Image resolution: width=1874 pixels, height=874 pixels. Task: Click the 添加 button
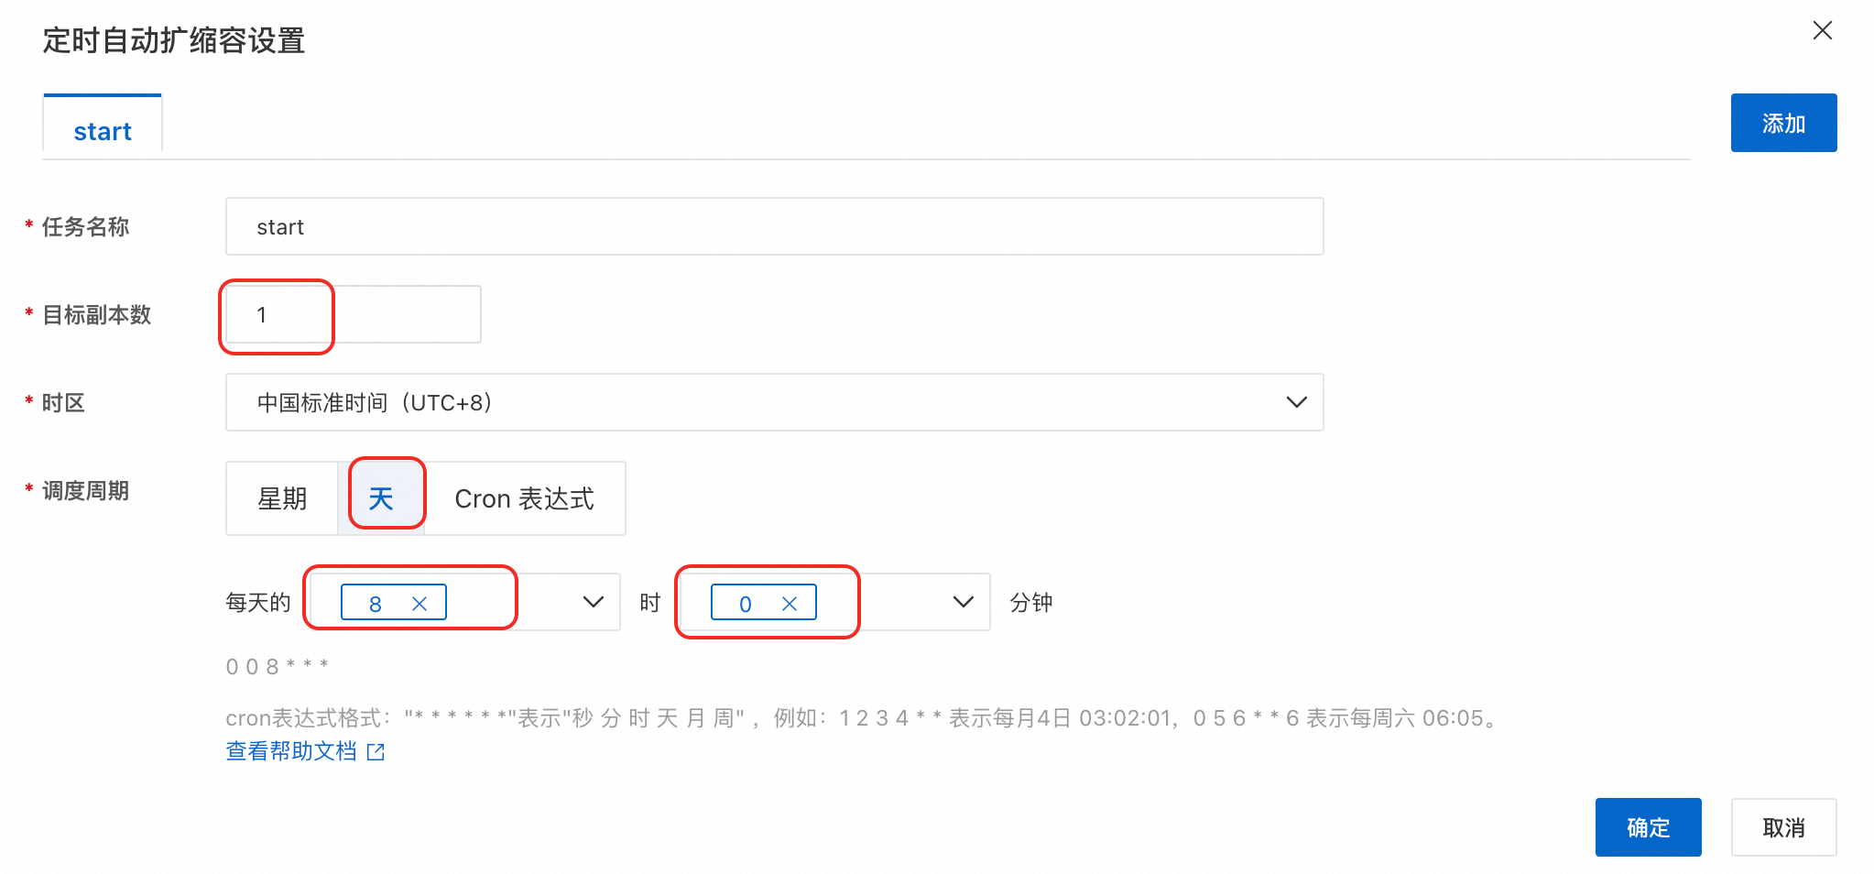coord(1782,123)
